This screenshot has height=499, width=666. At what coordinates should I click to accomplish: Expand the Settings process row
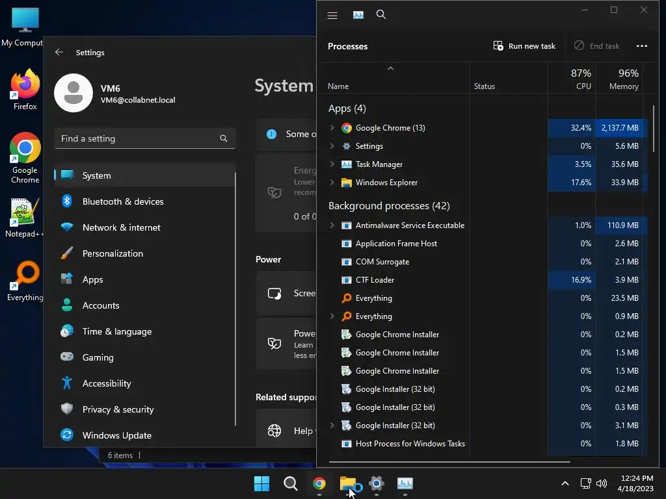coord(332,146)
